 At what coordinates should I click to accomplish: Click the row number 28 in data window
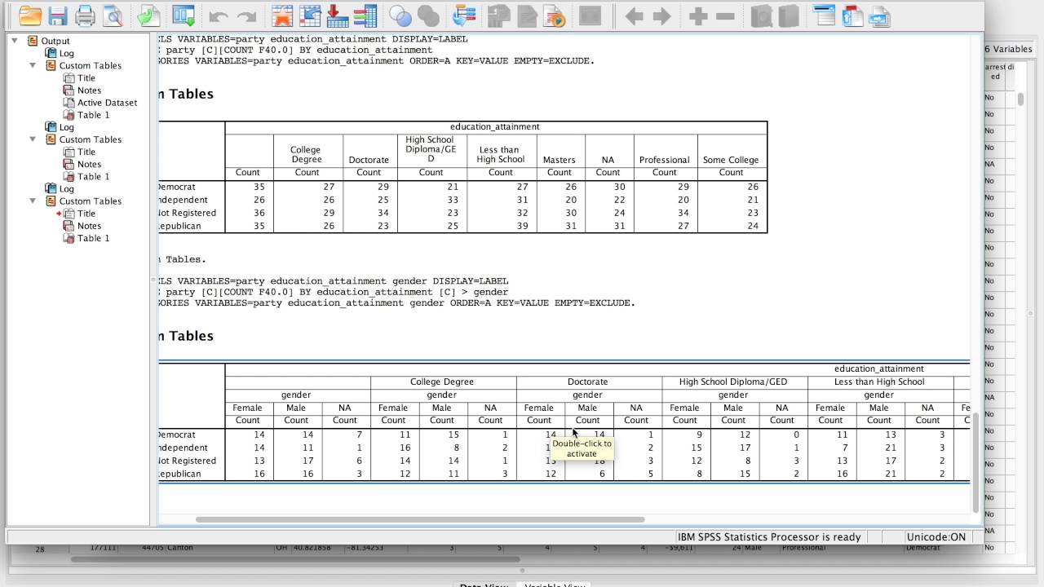click(40, 549)
